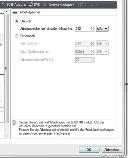The width and height of the screenshot is (128, 158).
Task: Increase the static memory value by one step
Action: pyautogui.click(x=92, y=28)
